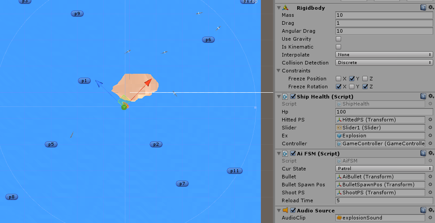Click object picker for Controller field

[430, 144]
